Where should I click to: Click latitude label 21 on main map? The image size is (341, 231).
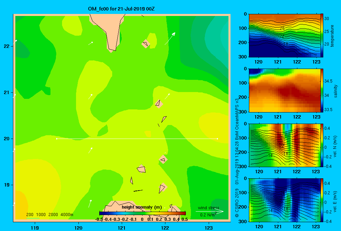pos(7,92)
